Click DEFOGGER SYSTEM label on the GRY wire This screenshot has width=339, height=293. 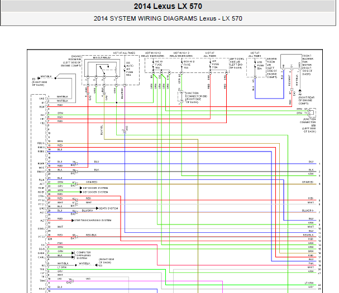click(96, 188)
